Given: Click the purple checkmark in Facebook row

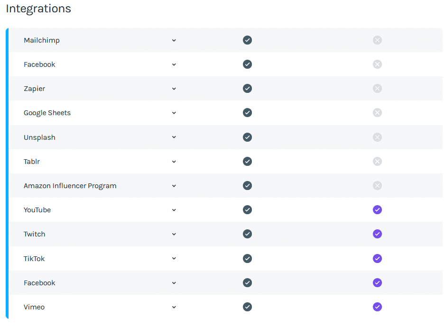Looking at the screenshot, I should click(x=377, y=283).
